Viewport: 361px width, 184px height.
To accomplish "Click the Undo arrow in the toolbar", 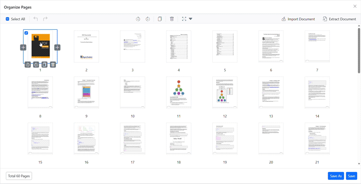I will tap(36, 19).
